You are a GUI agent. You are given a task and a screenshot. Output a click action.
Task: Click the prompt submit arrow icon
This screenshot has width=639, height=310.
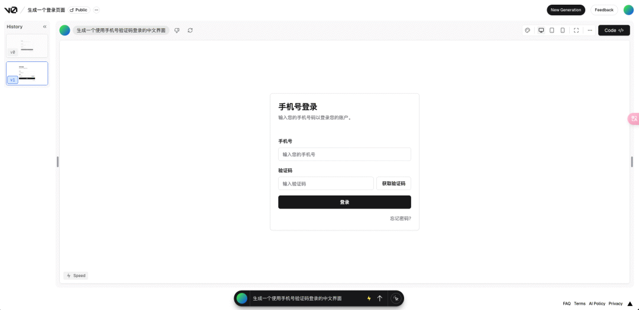(379, 298)
